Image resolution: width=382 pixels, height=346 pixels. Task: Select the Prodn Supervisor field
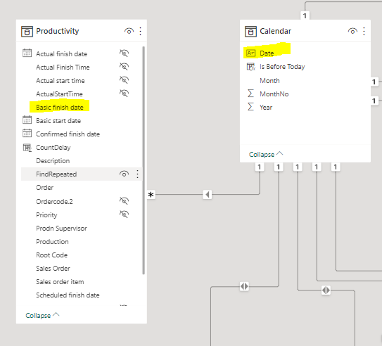pos(61,228)
